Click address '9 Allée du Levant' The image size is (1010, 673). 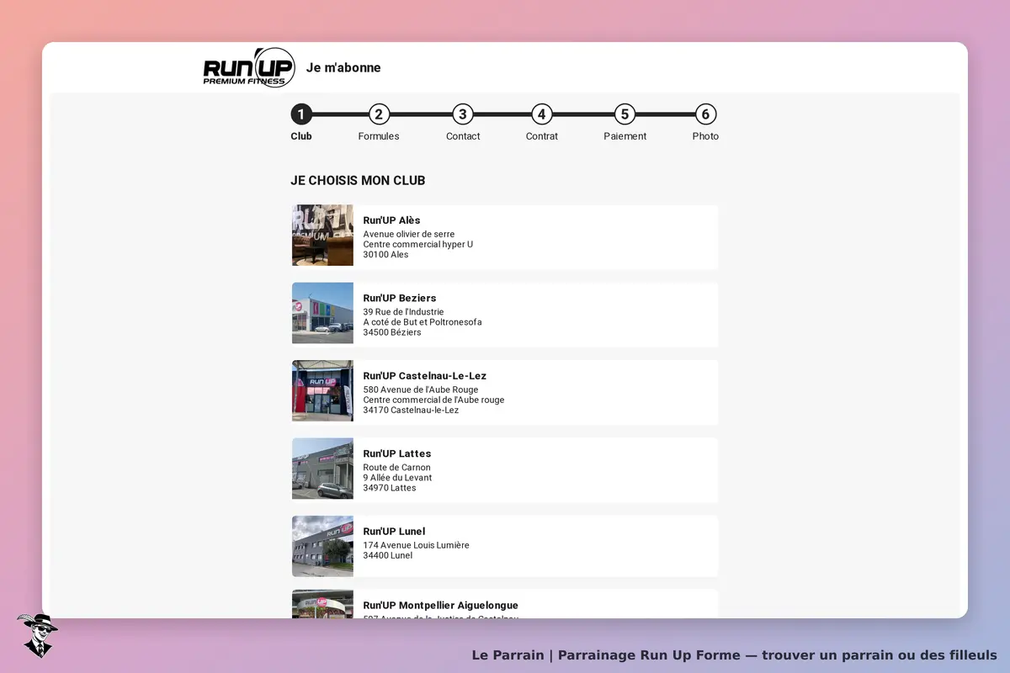click(397, 478)
